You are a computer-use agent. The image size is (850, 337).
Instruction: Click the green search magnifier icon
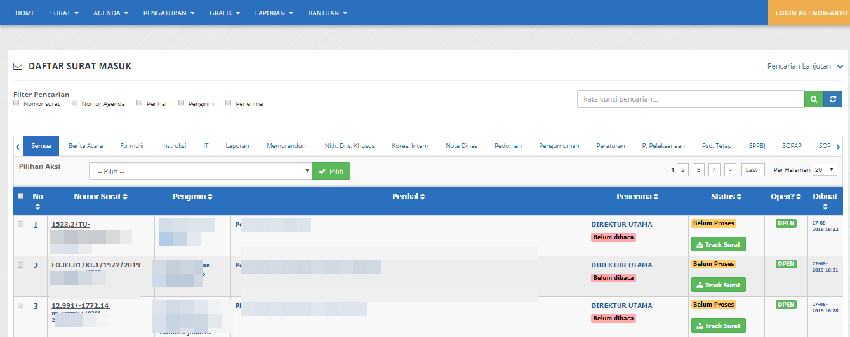tap(814, 99)
